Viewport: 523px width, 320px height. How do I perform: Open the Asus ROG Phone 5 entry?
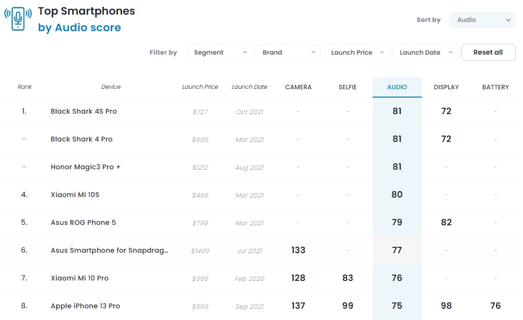84,222
